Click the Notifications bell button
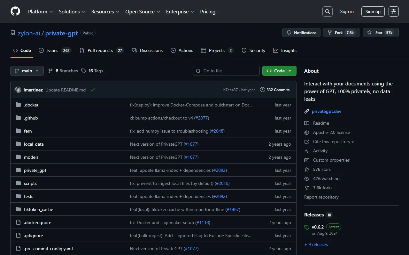The height and width of the screenshot is (255, 409). [x=301, y=33]
